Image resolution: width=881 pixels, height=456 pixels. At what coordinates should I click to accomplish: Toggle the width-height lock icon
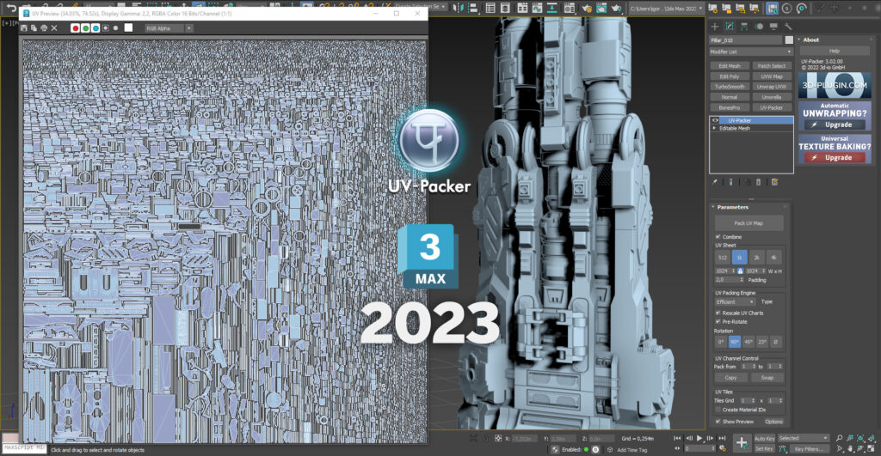click(x=741, y=271)
